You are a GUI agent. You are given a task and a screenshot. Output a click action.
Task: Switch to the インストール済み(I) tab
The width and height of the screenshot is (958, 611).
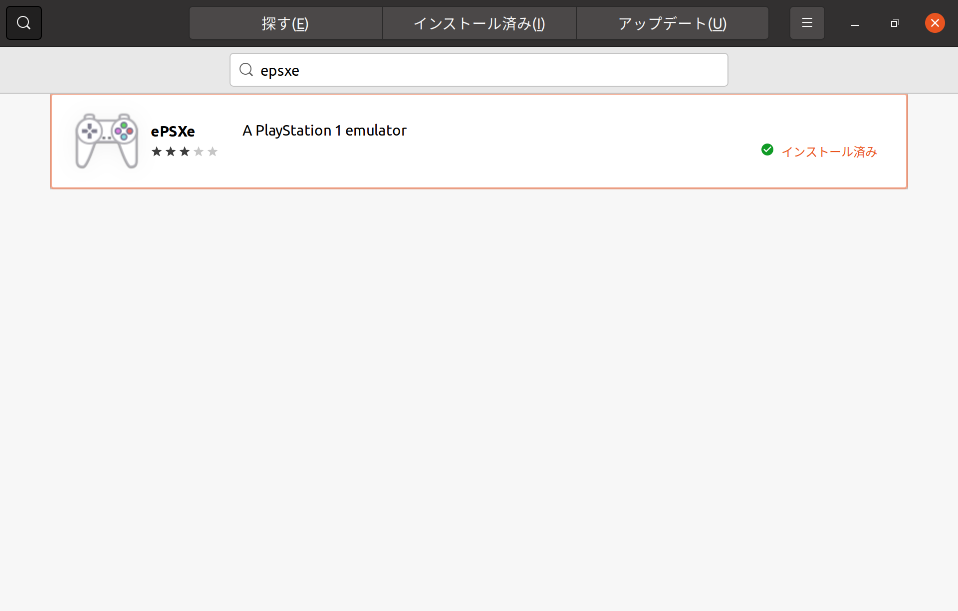tap(479, 23)
